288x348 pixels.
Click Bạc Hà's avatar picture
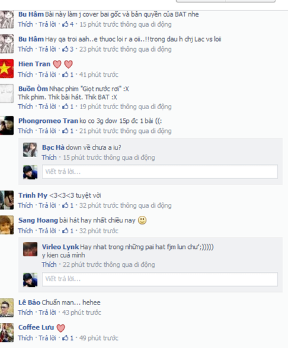tap(30, 150)
